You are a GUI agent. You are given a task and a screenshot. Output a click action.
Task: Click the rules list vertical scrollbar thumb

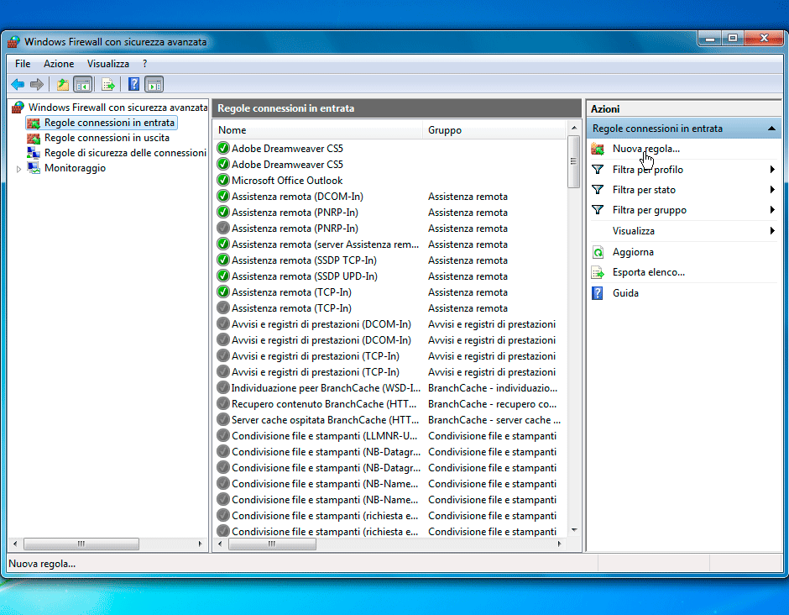573,161
